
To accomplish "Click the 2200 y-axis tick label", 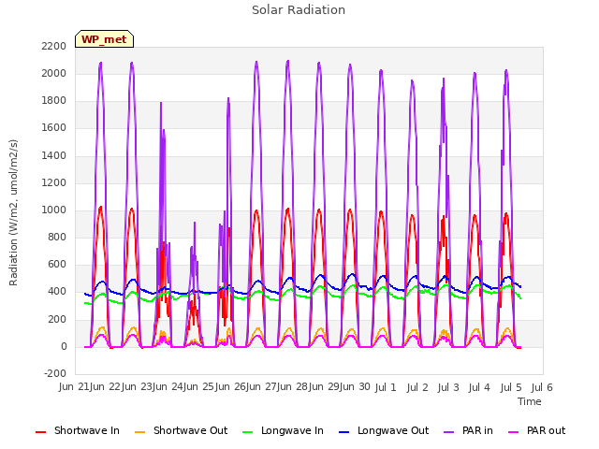I will pyautogui.click(x=54, y=46).
